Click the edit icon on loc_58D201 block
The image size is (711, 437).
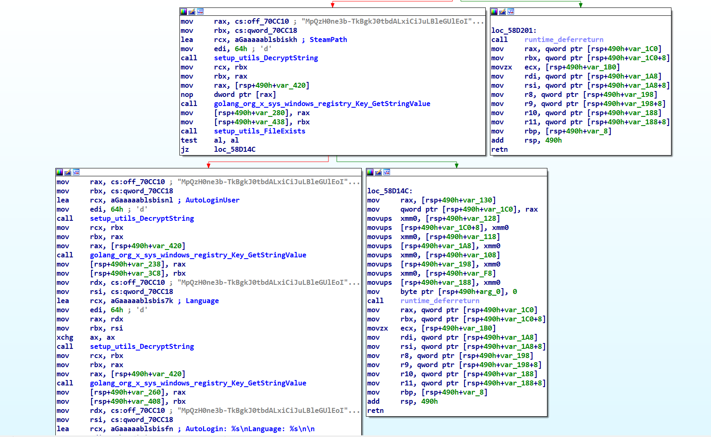(502, 12)
